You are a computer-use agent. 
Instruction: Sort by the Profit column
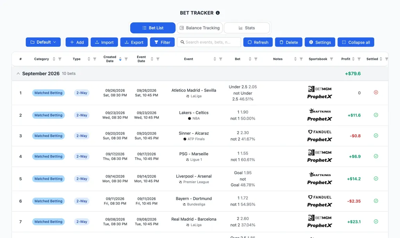[353, 59]
